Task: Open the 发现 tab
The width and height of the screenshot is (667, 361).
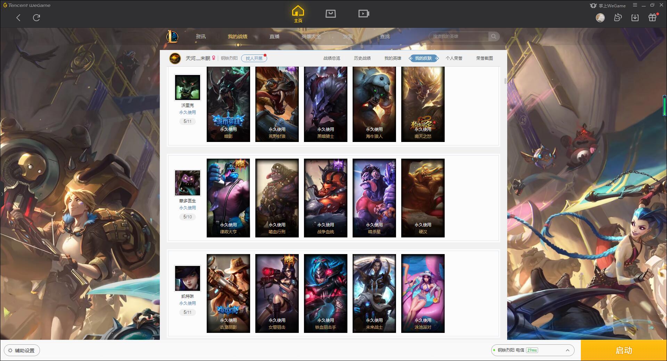Action: (348, 36)
